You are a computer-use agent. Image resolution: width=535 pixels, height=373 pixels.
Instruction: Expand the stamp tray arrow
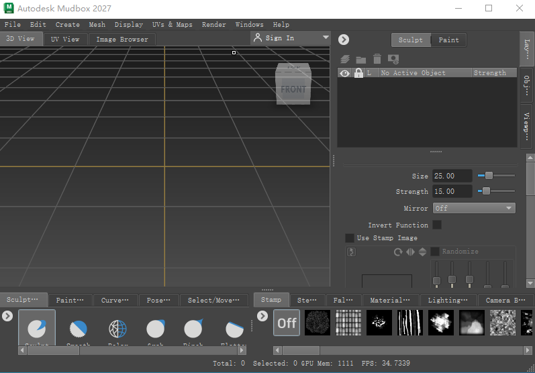click(262, 316)
